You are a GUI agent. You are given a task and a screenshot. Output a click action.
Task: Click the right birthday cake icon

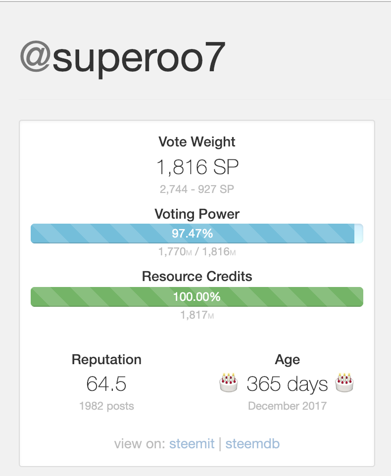pyautogui.click(x=344, y=382)
